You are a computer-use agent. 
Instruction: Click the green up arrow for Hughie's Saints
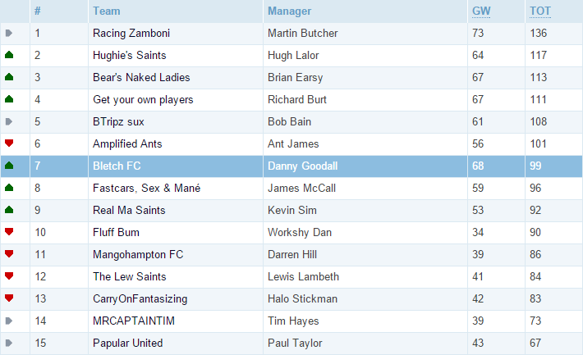click(9, 55)
